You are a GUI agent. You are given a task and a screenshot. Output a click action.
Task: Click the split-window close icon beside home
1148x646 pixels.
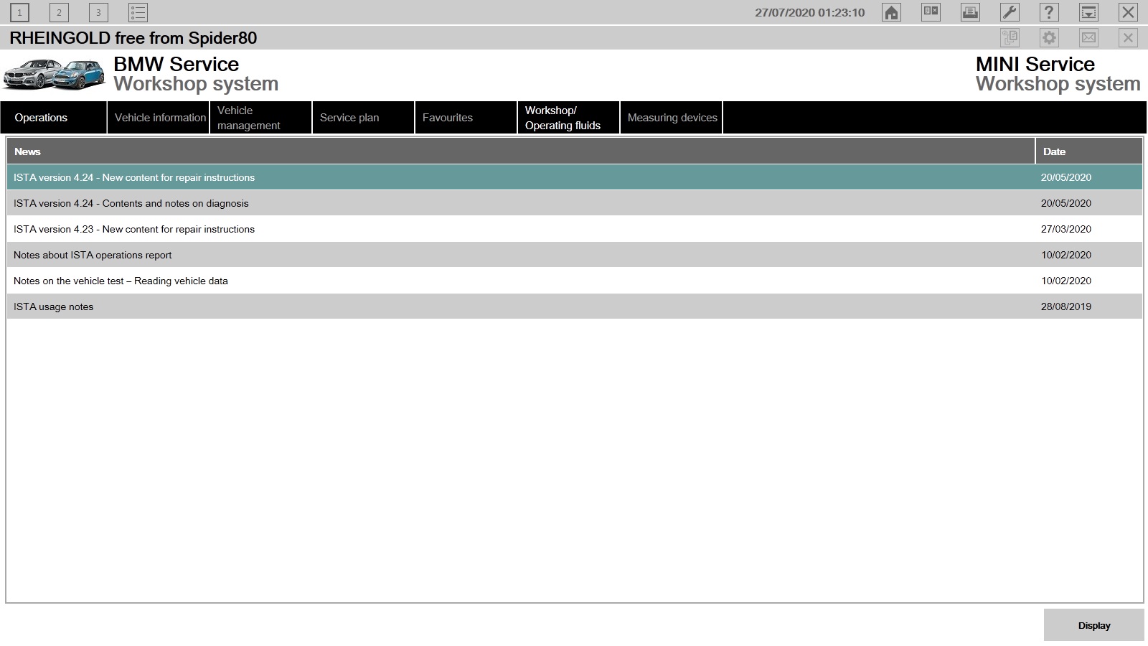[931, 12]
